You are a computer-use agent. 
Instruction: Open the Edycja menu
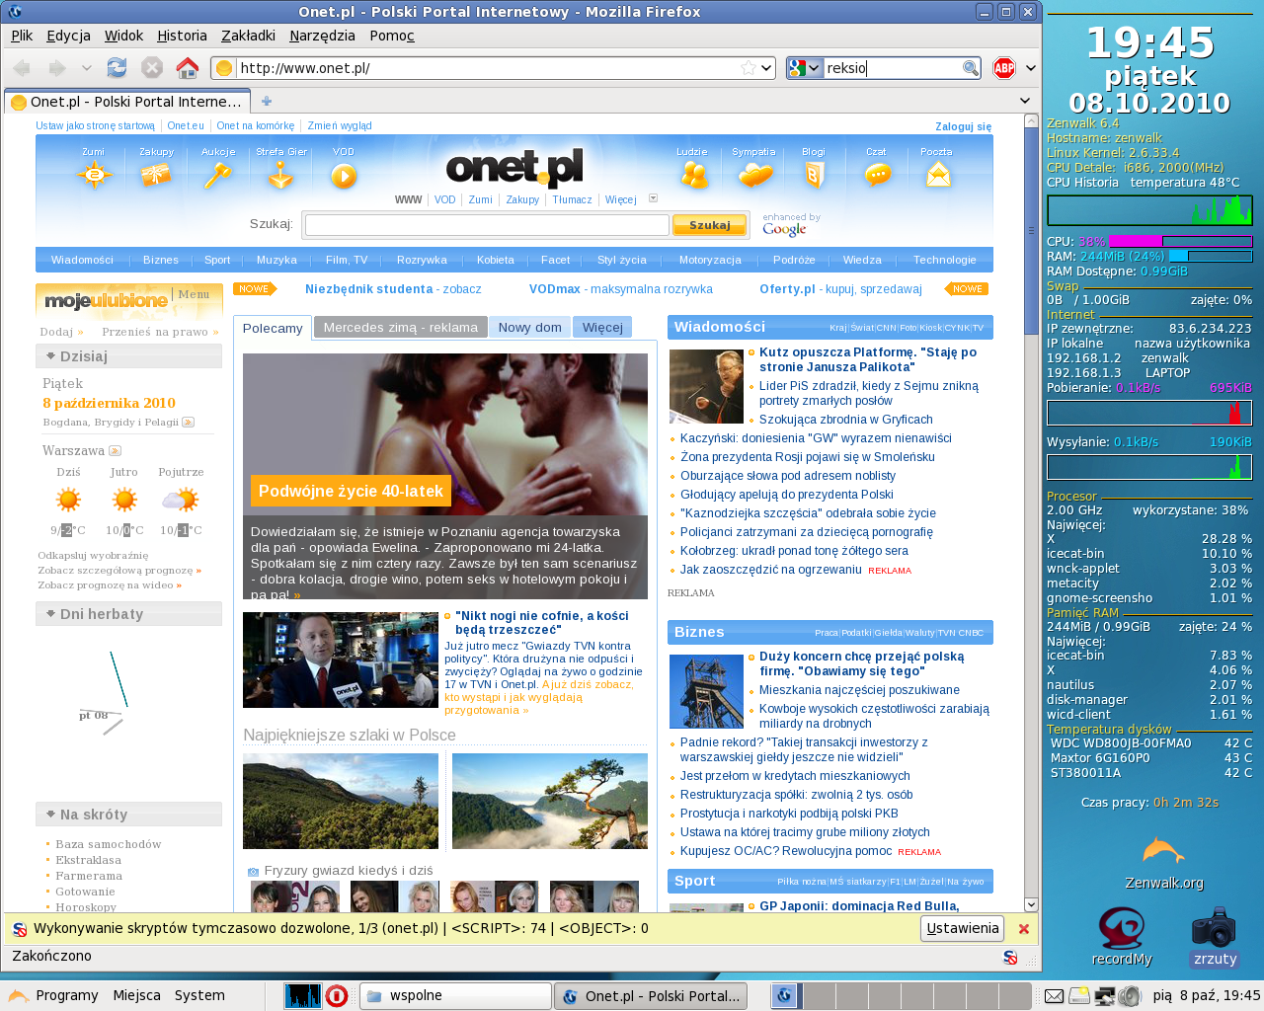(68, 36)
